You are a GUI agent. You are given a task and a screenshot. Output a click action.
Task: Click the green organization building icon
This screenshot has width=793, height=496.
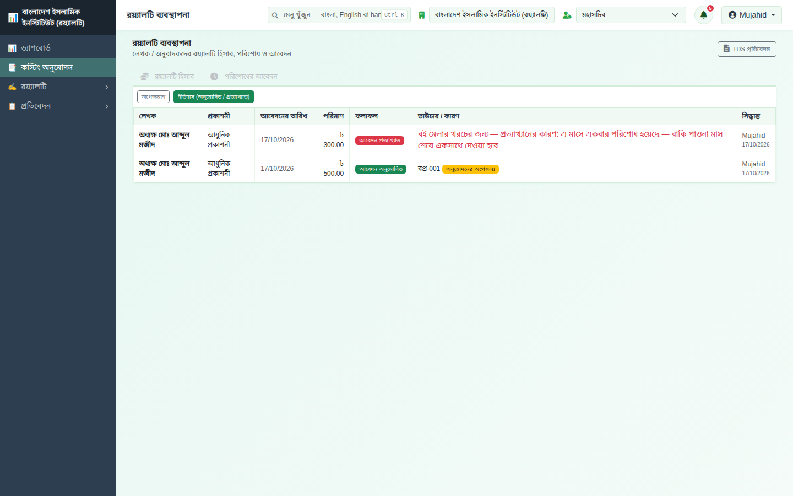pos(421,15)
